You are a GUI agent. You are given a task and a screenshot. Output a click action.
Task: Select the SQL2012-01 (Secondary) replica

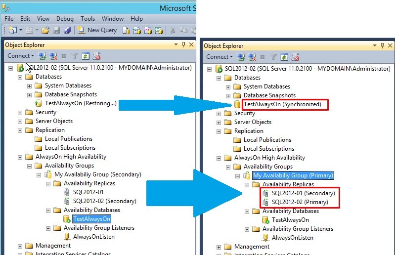coord(302,193)
